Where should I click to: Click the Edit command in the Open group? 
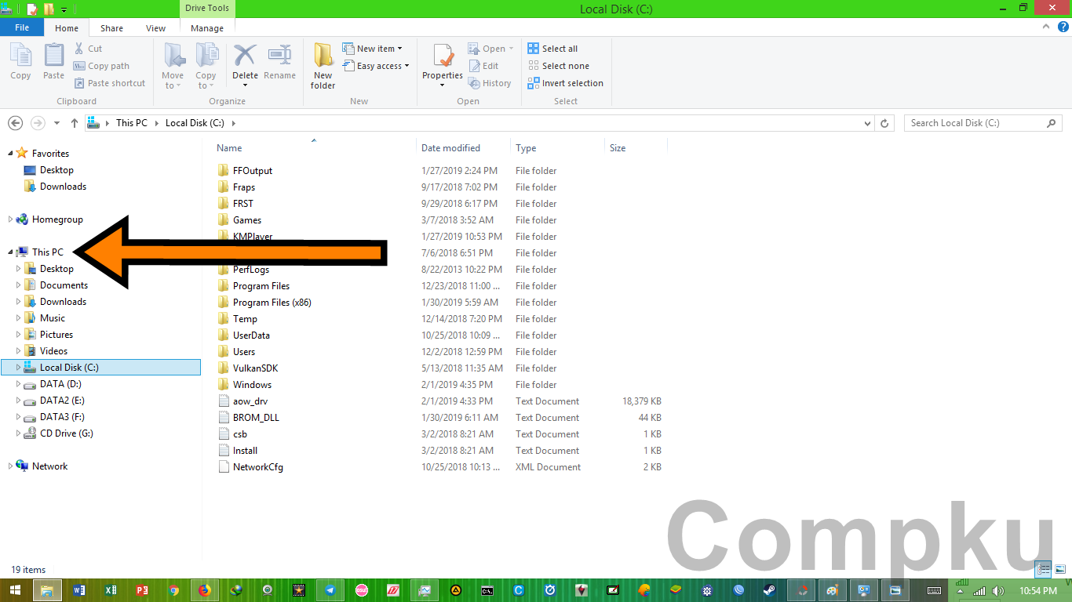pos(483,66)
